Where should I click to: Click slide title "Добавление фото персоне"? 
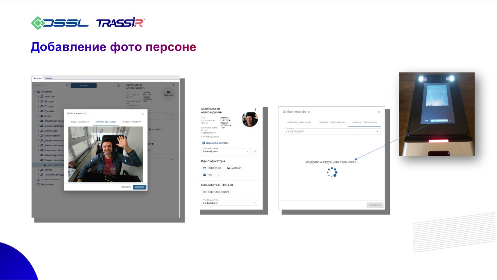point(114,47)
